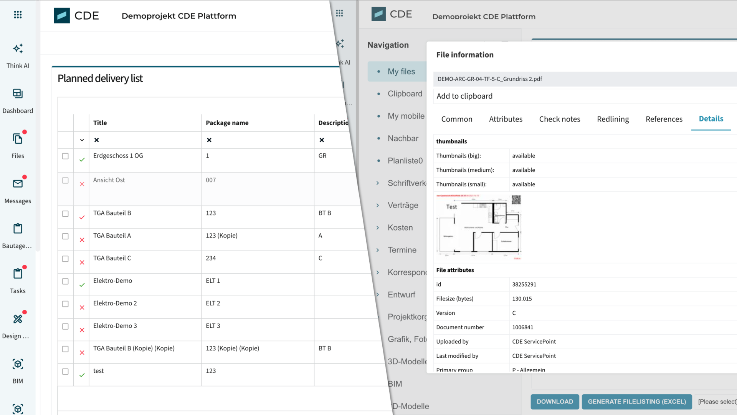Open the Bautage clipboard icon
This screenshot has width=737, height=415.
point(18,229)
